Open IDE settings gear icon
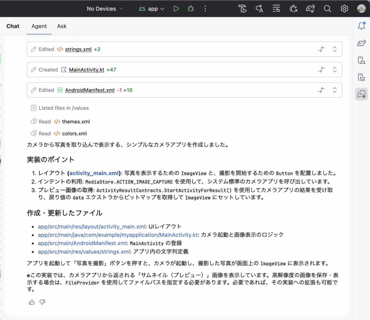 (x=344, y=9)
